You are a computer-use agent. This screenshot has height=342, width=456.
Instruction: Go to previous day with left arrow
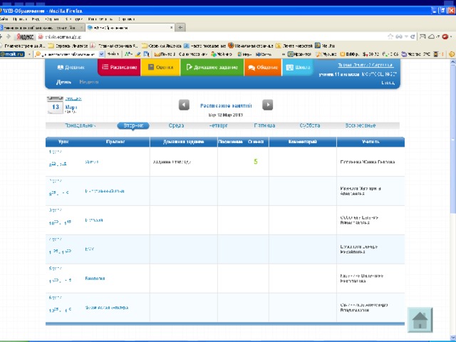184,105
